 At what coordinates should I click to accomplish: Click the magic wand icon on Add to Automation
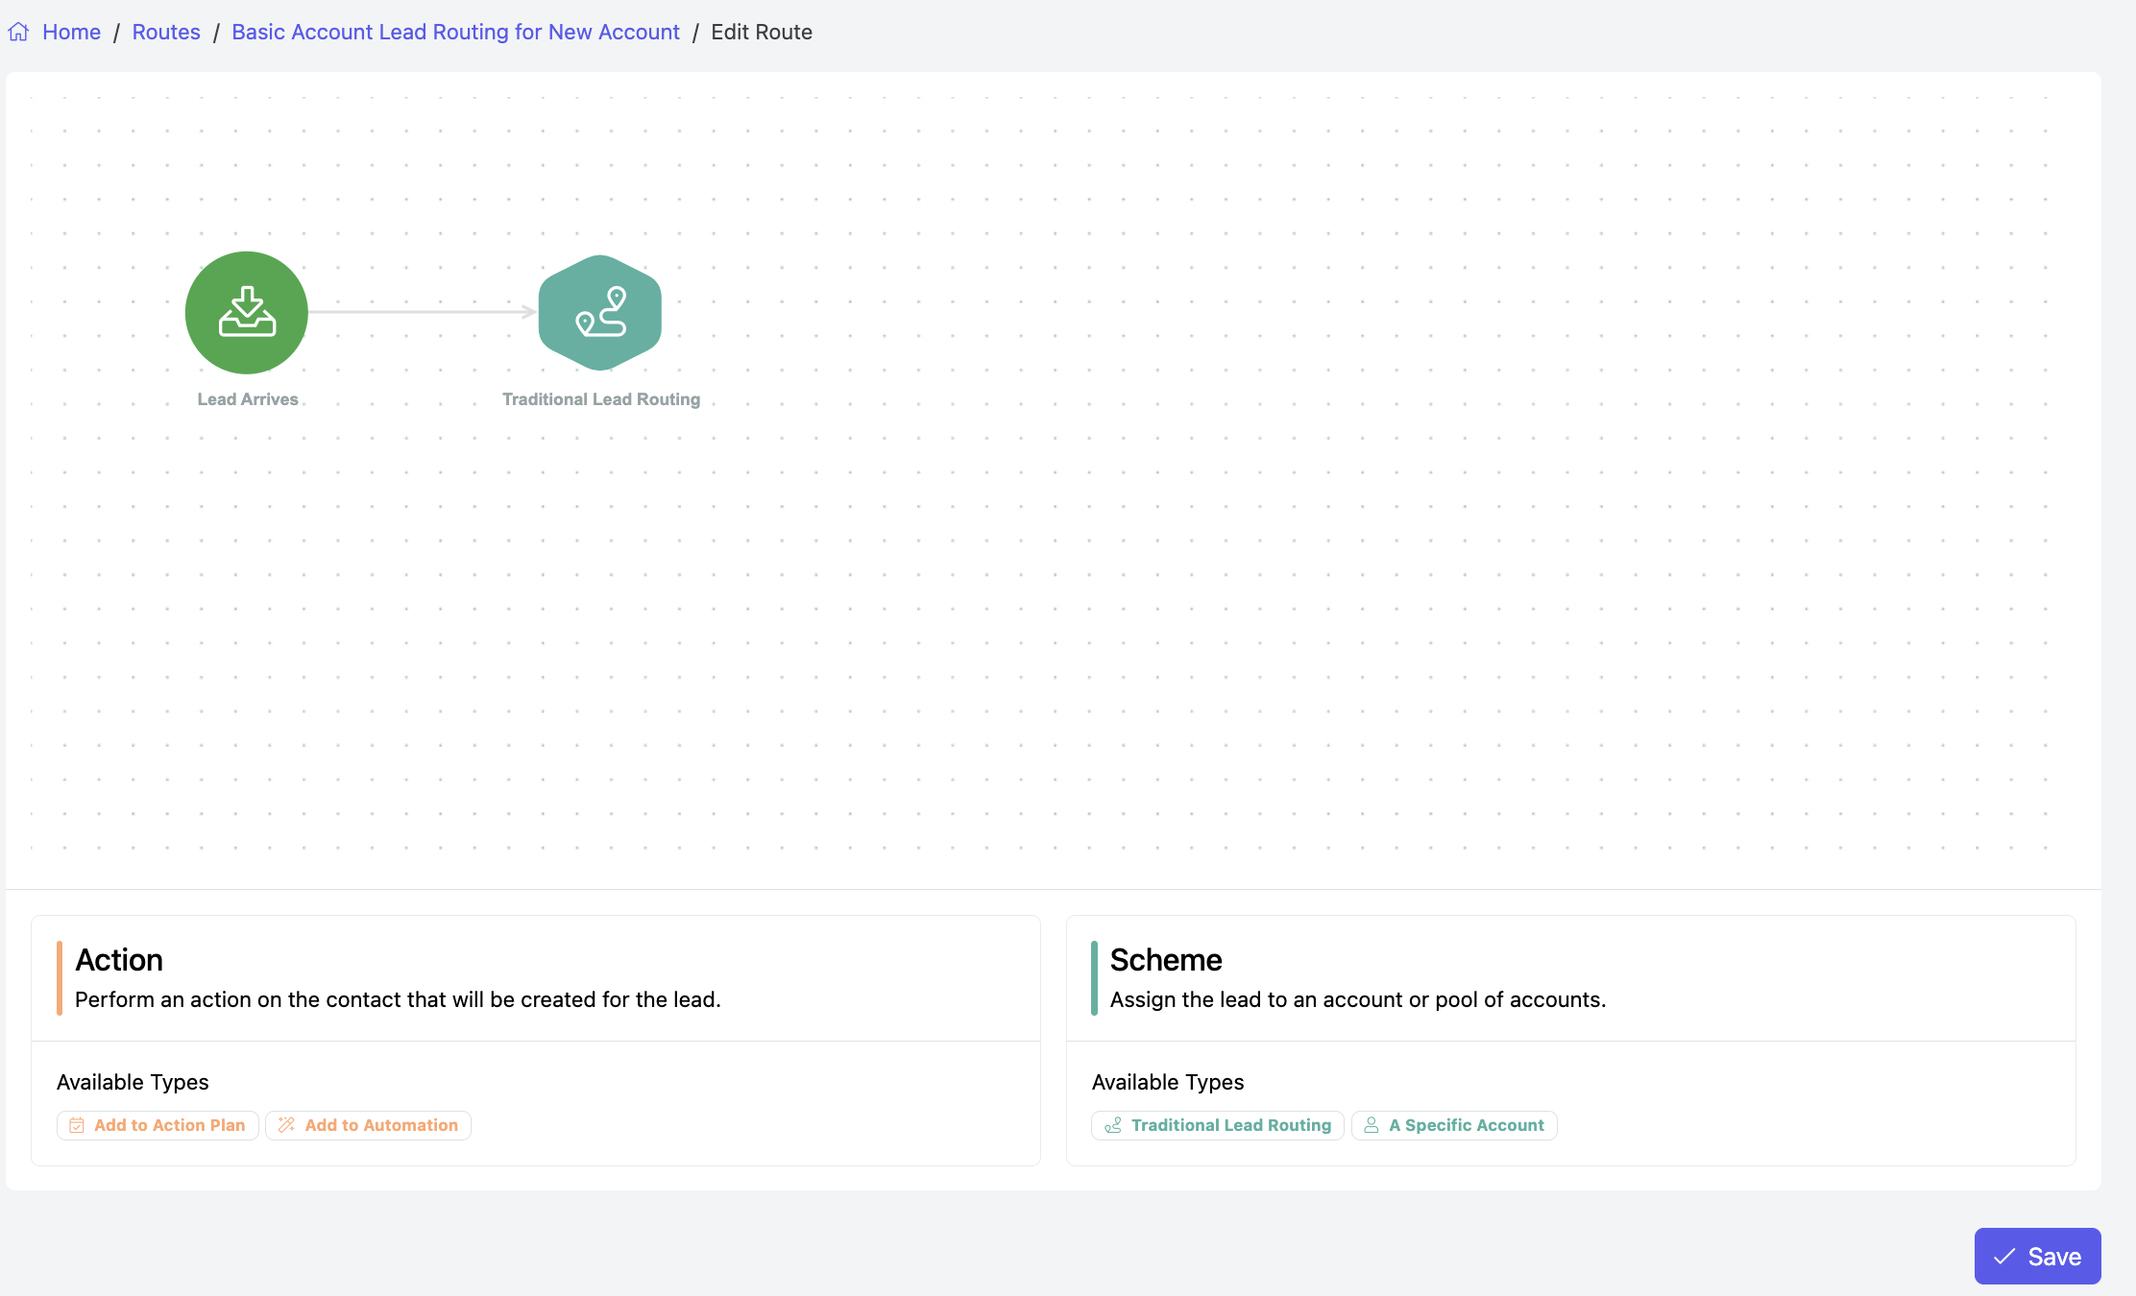(x=286, y=1125)
